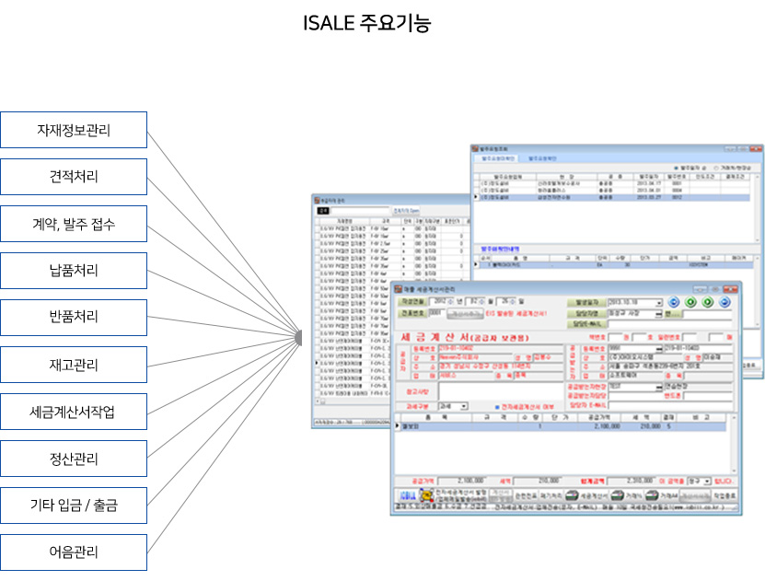Click the item table vertical scrollbar
The image size is (765, 581).
[733, 443]
